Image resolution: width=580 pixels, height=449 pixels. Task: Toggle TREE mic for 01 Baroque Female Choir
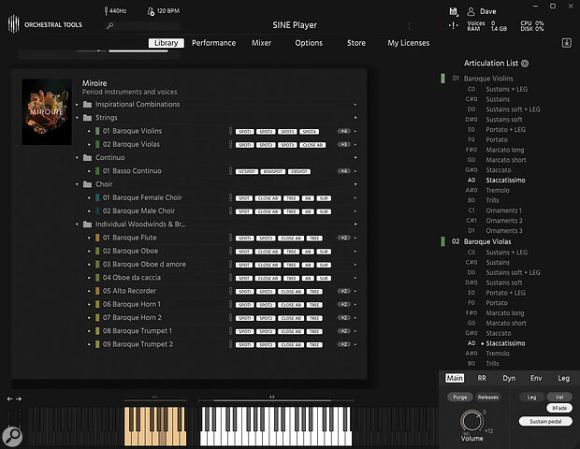click(x=291, y=198)
